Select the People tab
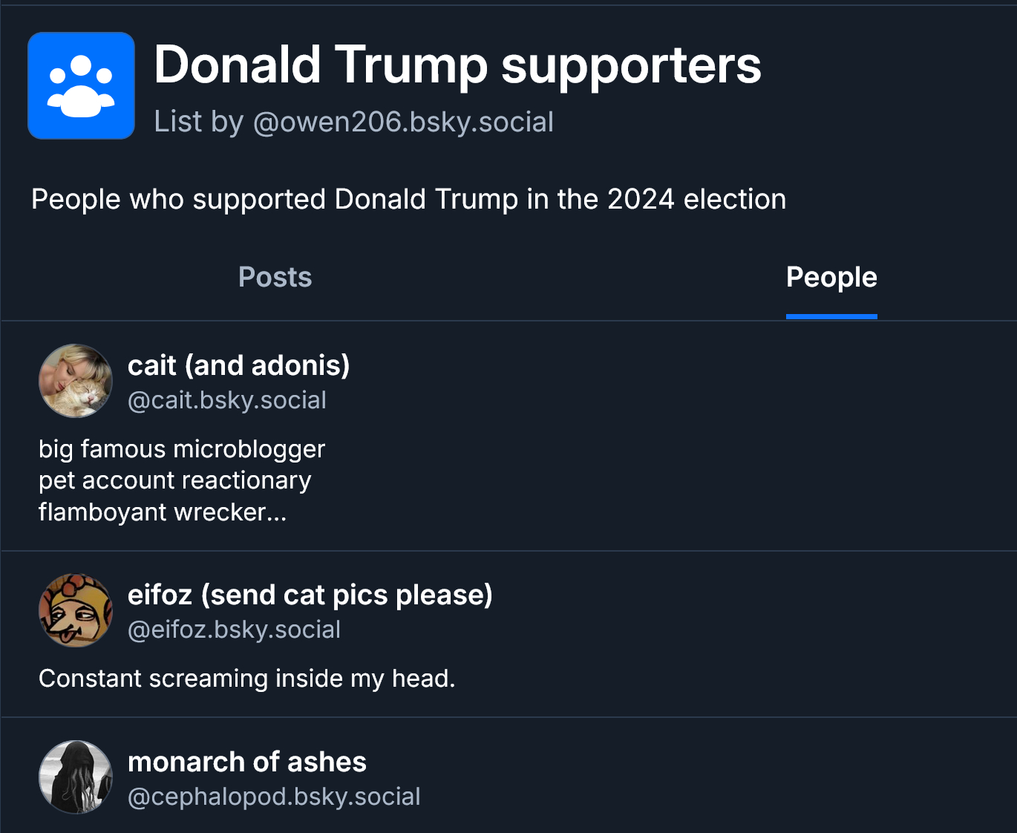 [831, 277]
